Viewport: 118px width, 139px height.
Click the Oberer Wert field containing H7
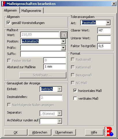click(x=104, y=31)
